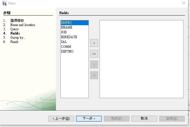Click the remove all fields (<<) button
190x127 pixels.
94,75
